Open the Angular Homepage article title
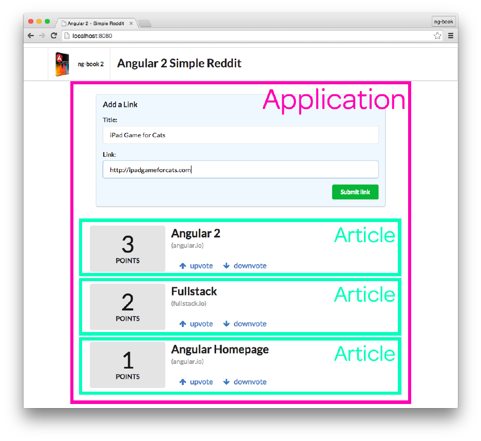 tap(220, 350)
